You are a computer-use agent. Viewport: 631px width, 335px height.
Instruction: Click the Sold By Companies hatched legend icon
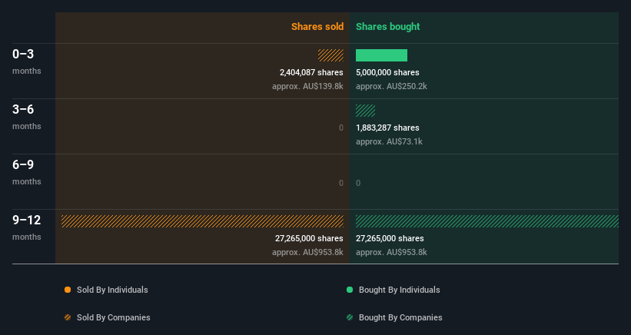68,317
